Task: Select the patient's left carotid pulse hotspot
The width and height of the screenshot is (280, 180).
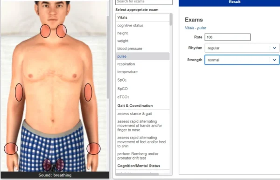Action: coord(61,31)
